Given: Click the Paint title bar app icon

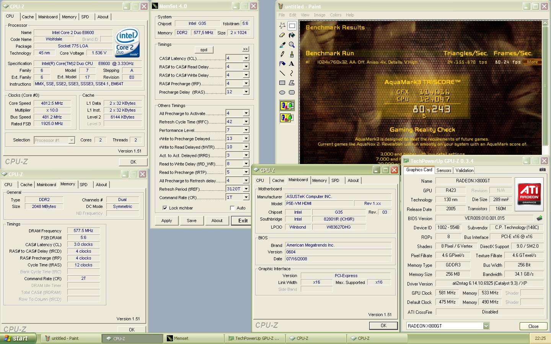Looking at the screenshot, I should click(280, 6).
